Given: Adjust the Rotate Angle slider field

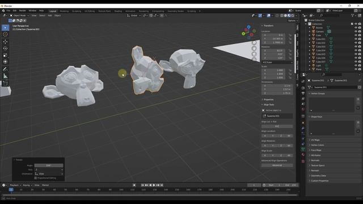Looking at the screenshot, I should pyautogui.click(x=49, y=165).
